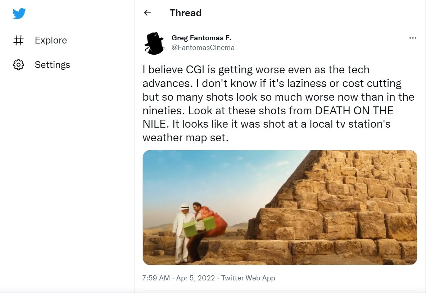Viewport: 426px width, 293px height.
Task: Open Greg Fantomas F. profile name
Action: (201, 38)
